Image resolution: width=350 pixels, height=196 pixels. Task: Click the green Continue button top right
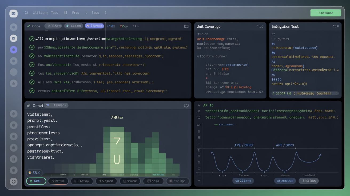pos(326,13)
